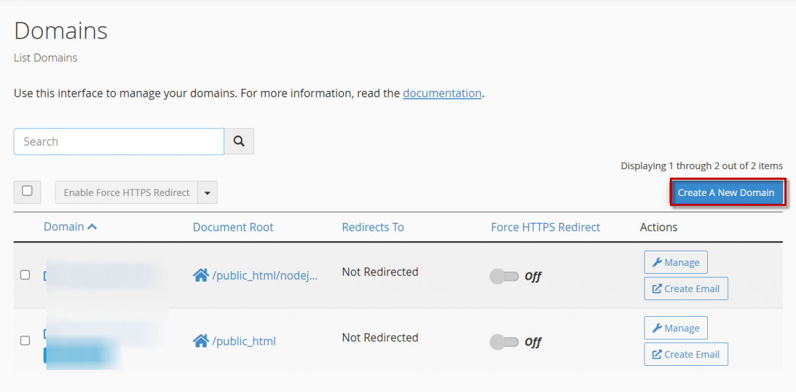
Task: Focus the Search input field
Action: coord(119,141)
